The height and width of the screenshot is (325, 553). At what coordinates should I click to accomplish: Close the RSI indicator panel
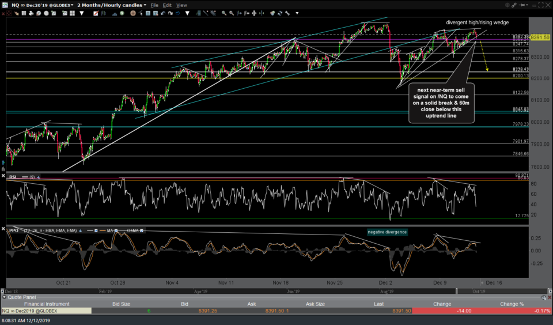(3, 175)
